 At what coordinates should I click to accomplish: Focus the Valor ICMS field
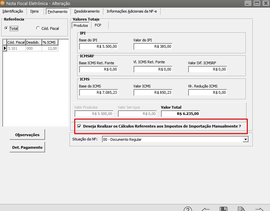[153, 93]
